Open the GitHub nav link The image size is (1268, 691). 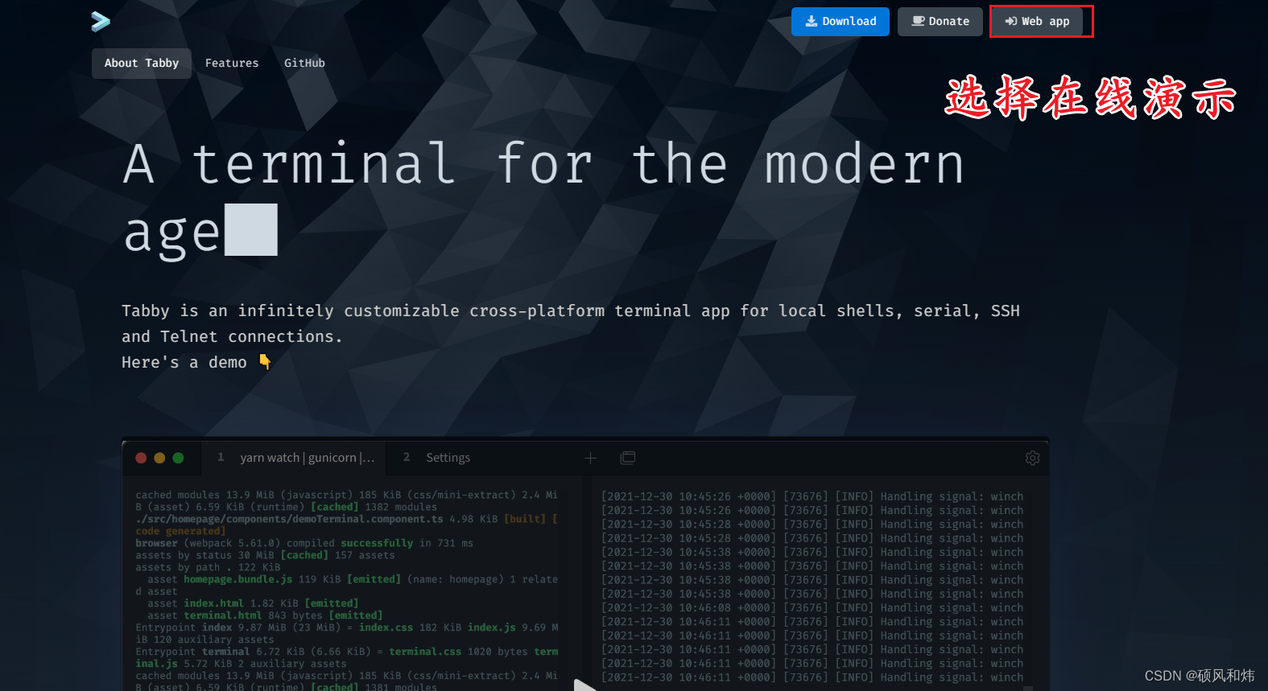pos(304,63)
